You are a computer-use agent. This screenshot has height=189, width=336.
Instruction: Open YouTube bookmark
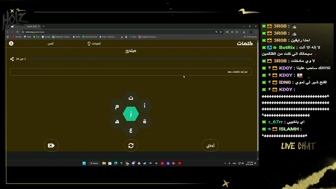tap(17, 37)
